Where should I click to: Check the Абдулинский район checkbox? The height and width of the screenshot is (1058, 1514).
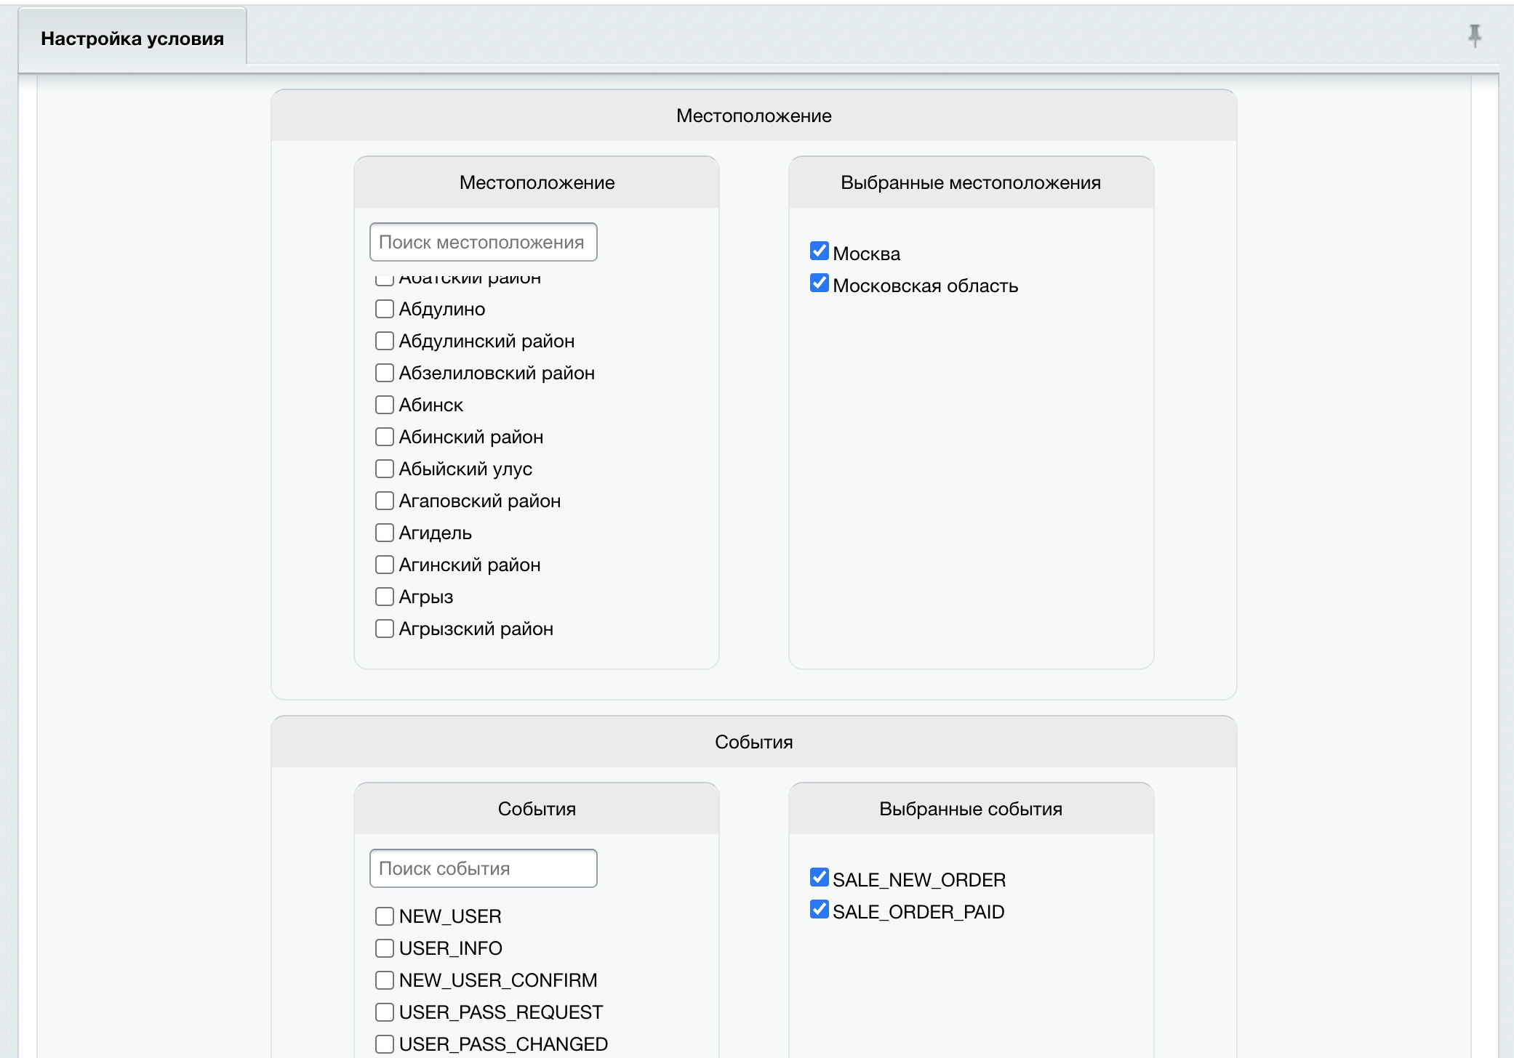pyautogui.click(x=385, y=341)
